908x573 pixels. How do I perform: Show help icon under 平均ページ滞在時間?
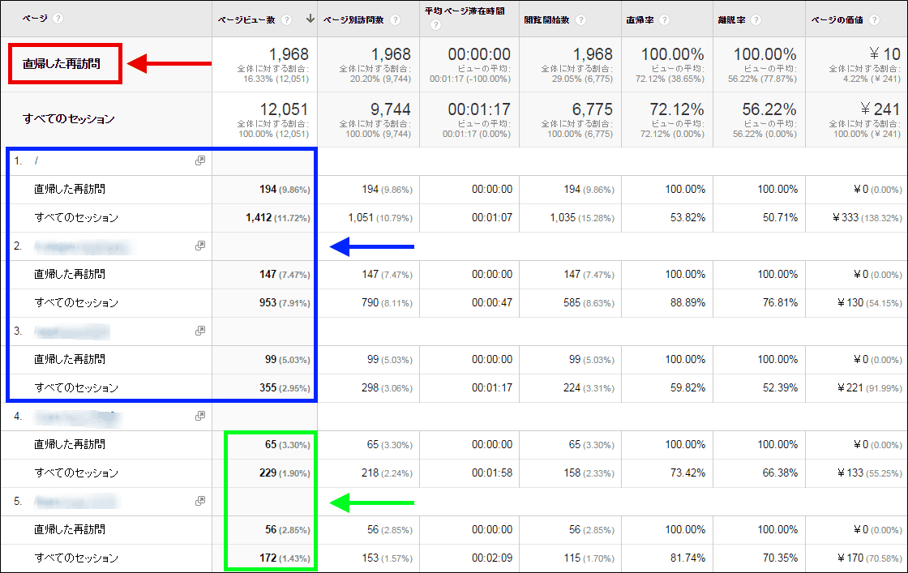[435, 25]
